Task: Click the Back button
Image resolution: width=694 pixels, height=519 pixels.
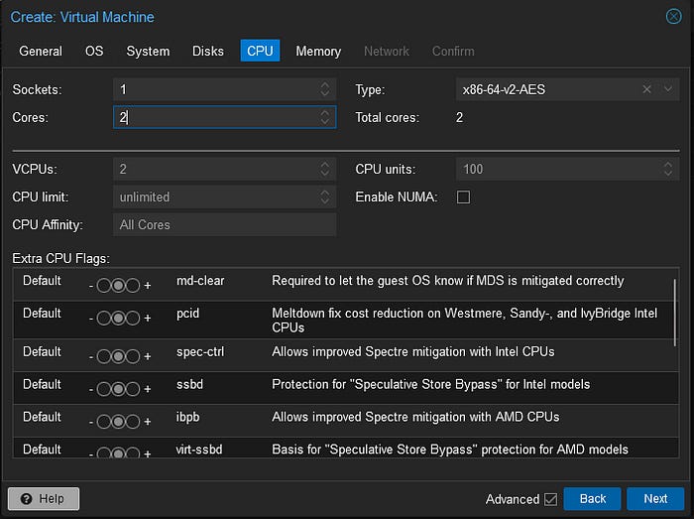Action: pyautogui.click(x=593, y=498)
